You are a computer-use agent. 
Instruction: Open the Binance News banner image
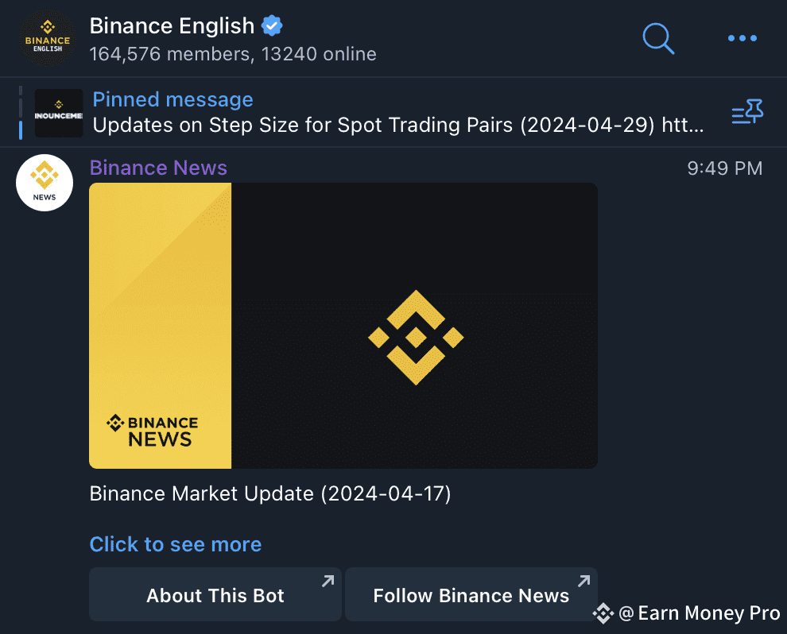click(343, 326)
